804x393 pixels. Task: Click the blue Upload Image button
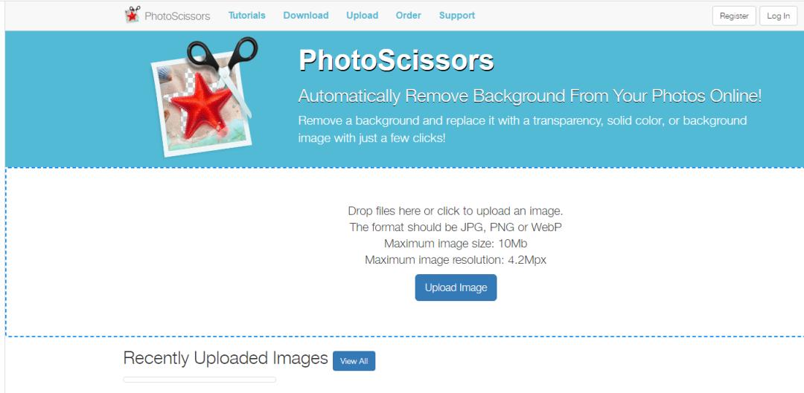click(456, 288)
